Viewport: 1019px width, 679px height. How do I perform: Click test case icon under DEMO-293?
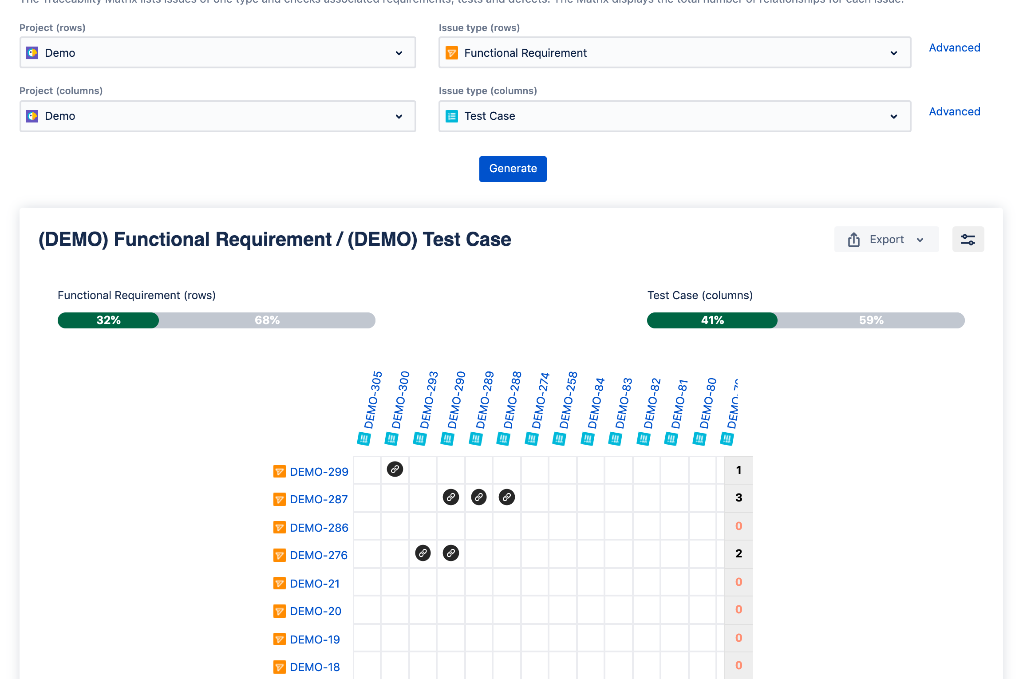tap(420, 439)
